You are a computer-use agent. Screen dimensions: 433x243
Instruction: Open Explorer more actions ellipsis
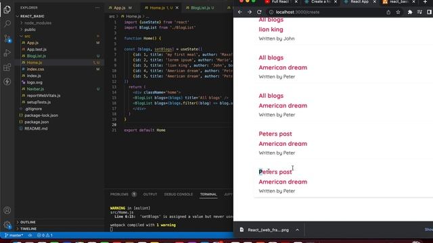(97, 7)
